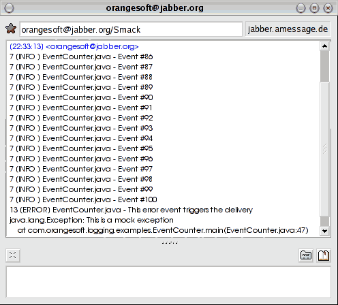Click the empty message input box

[168, 282]
